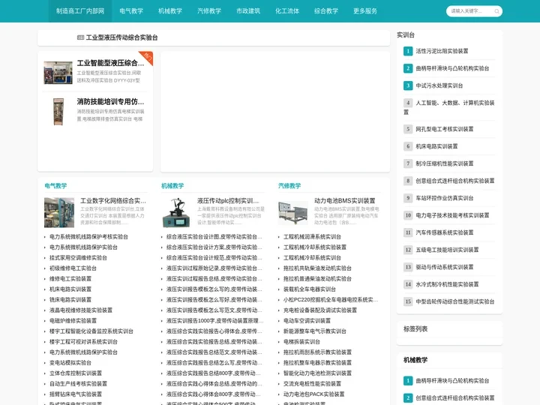The height and width of the screenshot is (405, 540).
Task: Open 综合液压实验台设计图 list item
Action: tap(214, 237)
